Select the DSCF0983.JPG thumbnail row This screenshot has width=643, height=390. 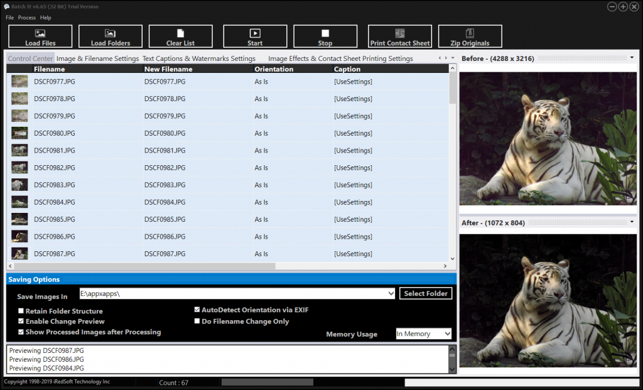click(x=227, y=185)
